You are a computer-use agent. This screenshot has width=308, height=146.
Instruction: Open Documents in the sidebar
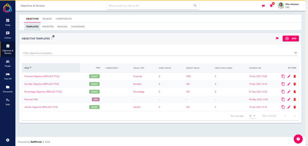tap(8, 89)
